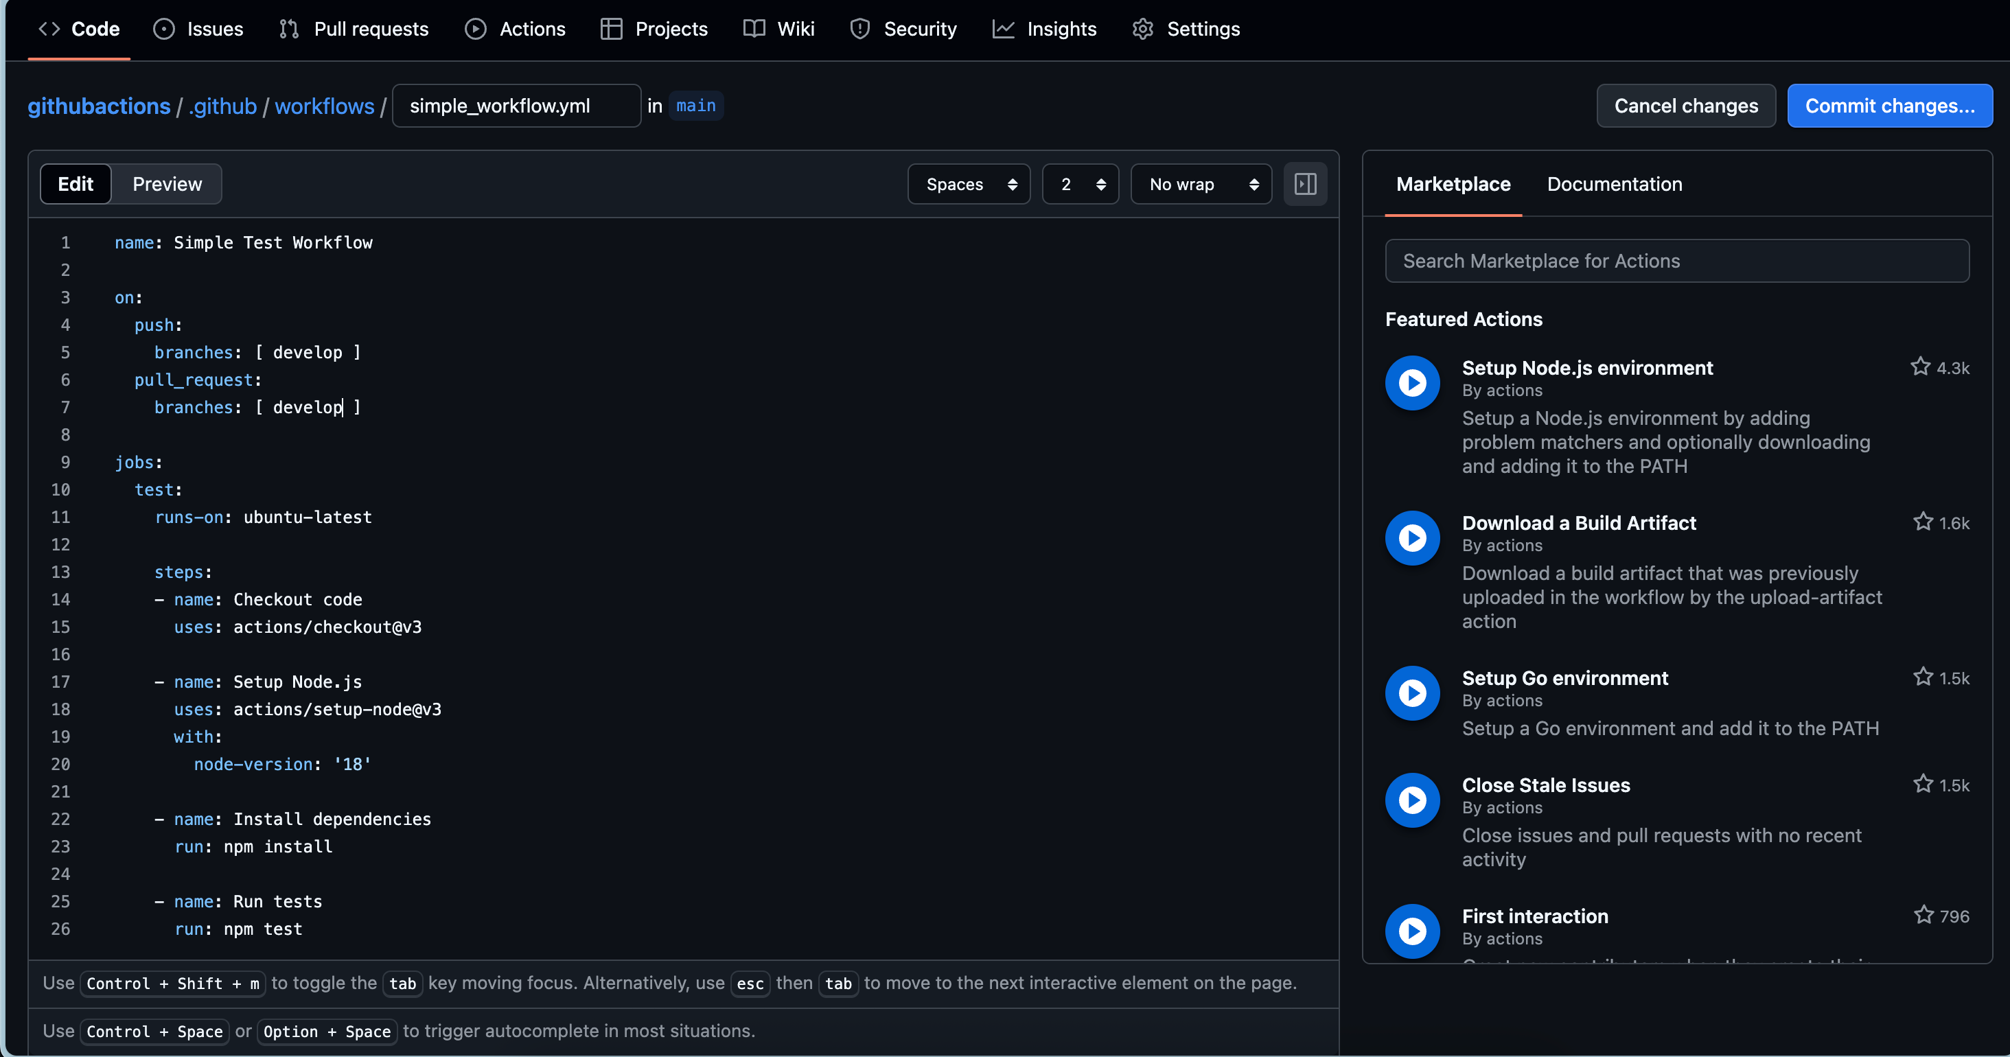2010x1057 pixels.
Task: Open the No wrap line mode dropdown
Action: pyautogui.click(x=1200, y=184)
